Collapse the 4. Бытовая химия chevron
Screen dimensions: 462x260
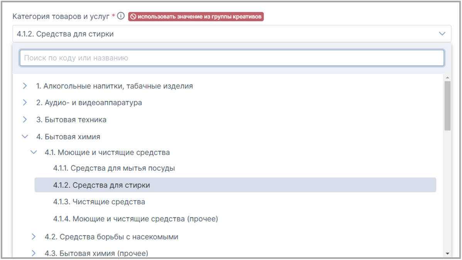[25, 136]
